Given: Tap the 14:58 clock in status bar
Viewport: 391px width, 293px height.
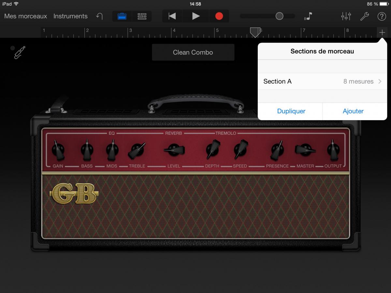Looking at the screenshot, I should [x=195, y=4].
